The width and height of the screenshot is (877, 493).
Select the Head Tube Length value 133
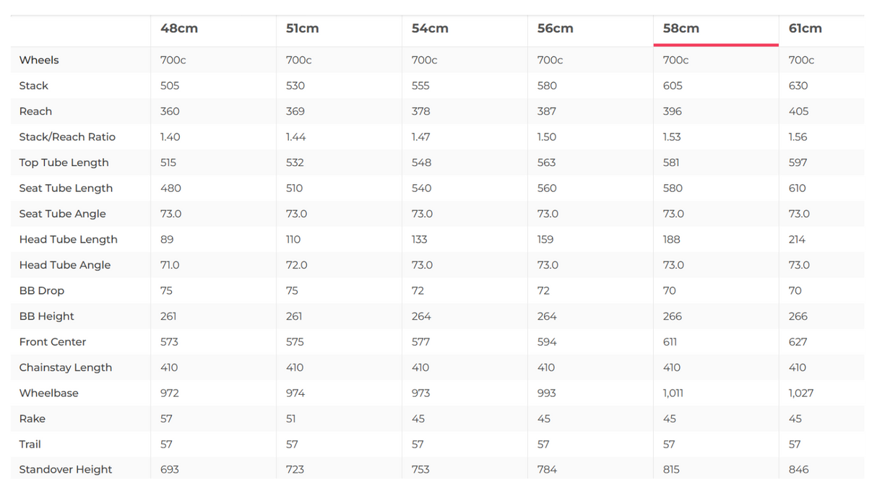point(419,240)
